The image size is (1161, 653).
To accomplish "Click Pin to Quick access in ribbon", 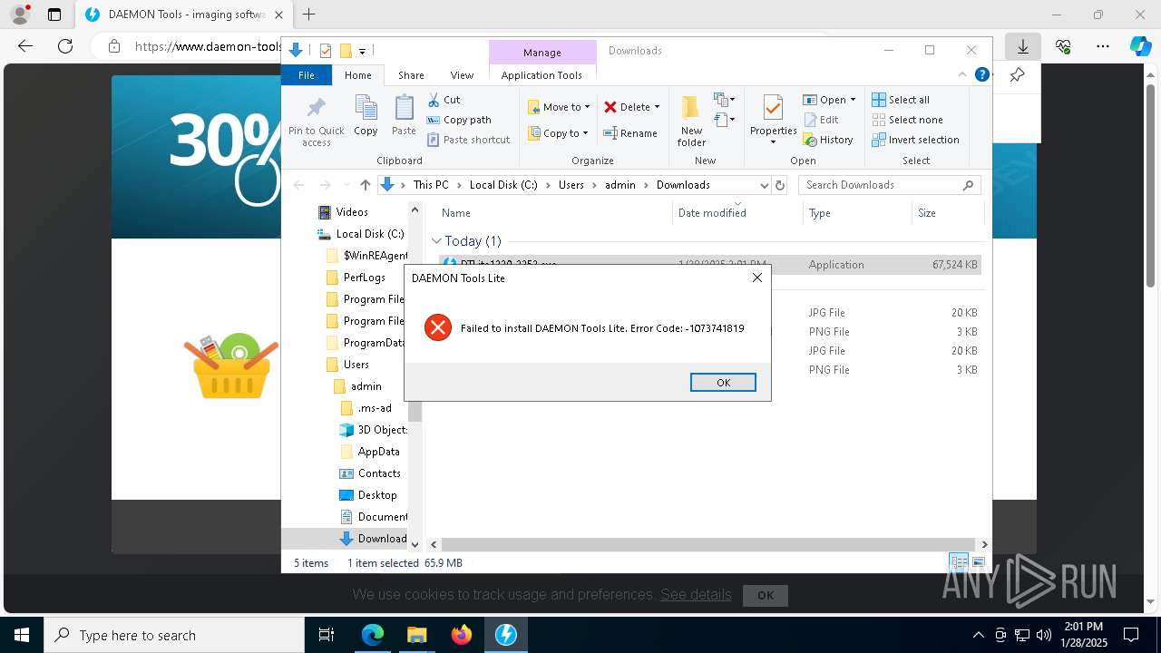I will 317,122.
